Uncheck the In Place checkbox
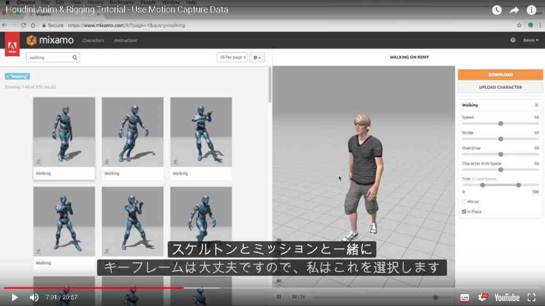The image size is (545, 306). [x=464, y=211]
